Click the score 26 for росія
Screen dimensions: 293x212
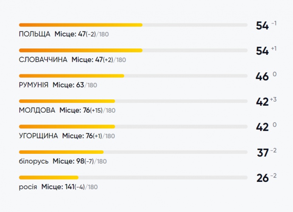tap(262, 178)
